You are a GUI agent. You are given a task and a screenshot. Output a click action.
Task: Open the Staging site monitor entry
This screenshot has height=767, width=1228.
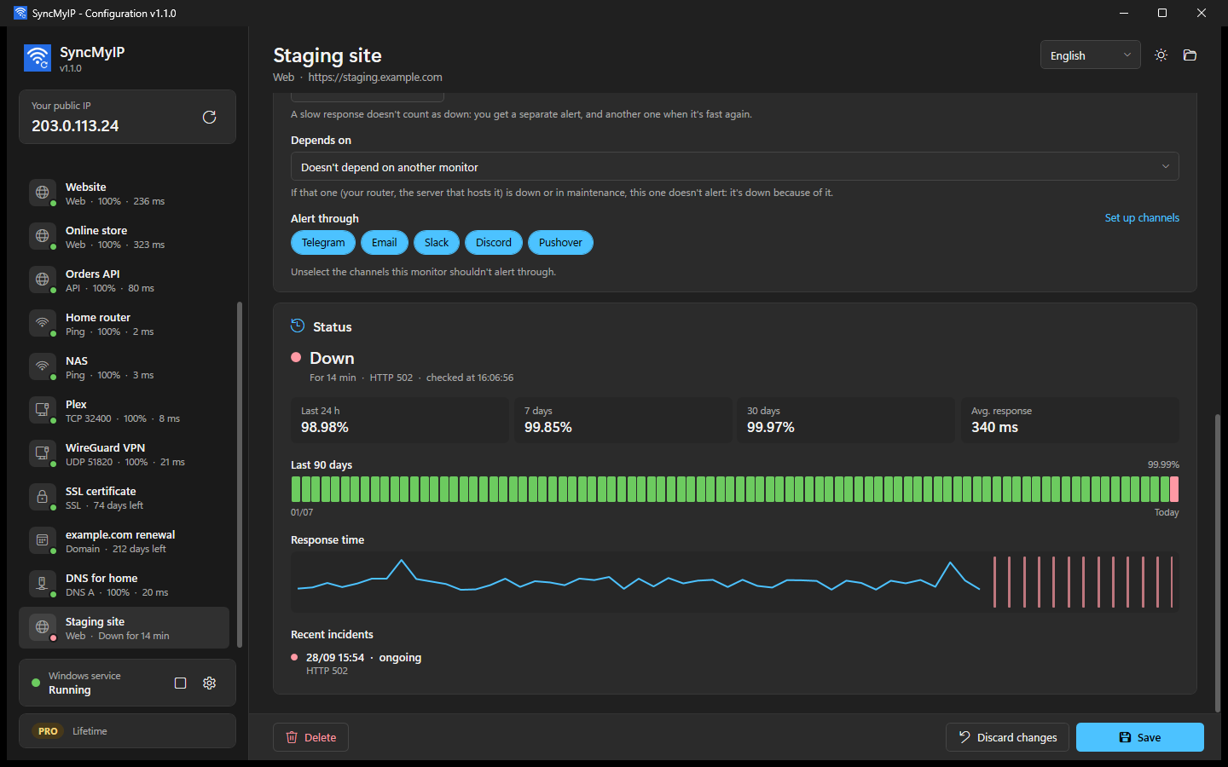[124, 628]
